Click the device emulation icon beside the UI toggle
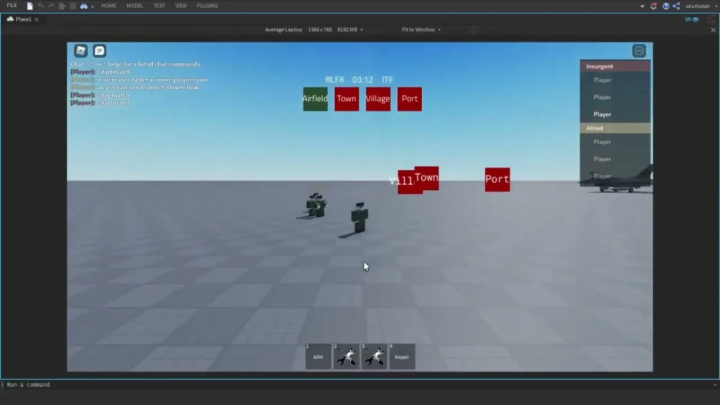The width and height of the screenshot is (720, 405). pos(710,19)
